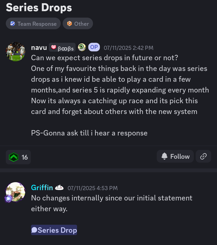This screenshot has width=217, height=245.
Task: Select the Other tag
Action: coord(78,24)
